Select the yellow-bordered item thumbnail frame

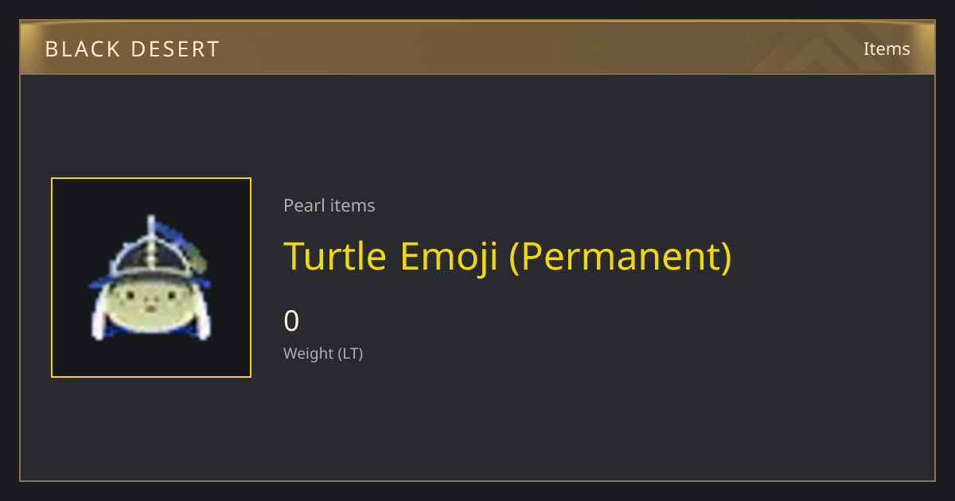[151, 278]
